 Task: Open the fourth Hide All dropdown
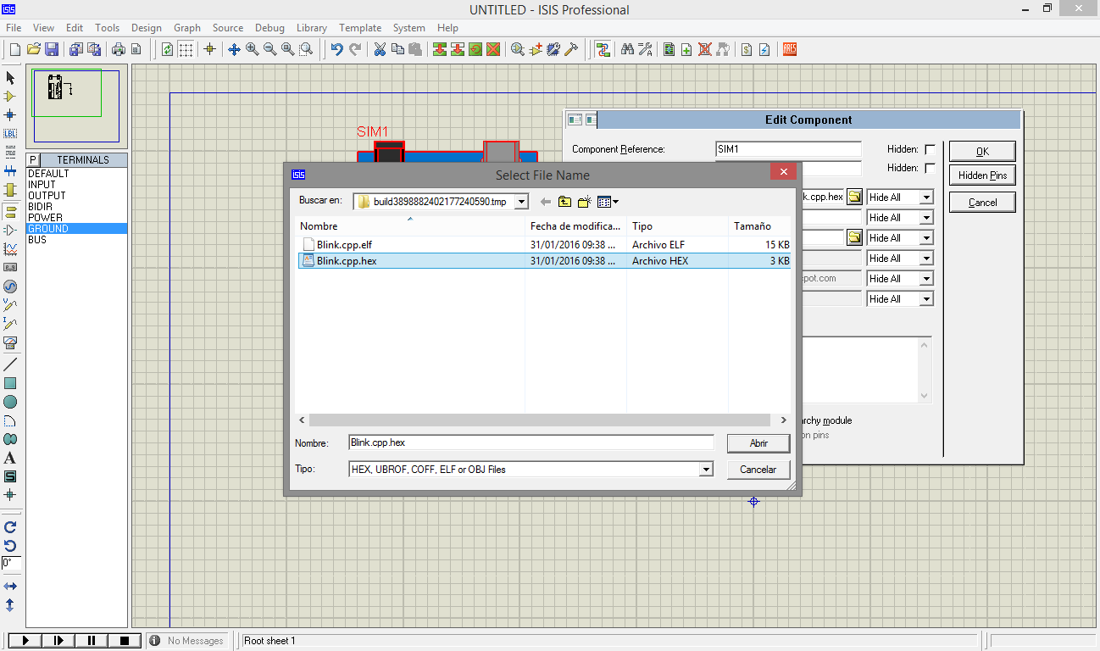click(x=925, y=259)
